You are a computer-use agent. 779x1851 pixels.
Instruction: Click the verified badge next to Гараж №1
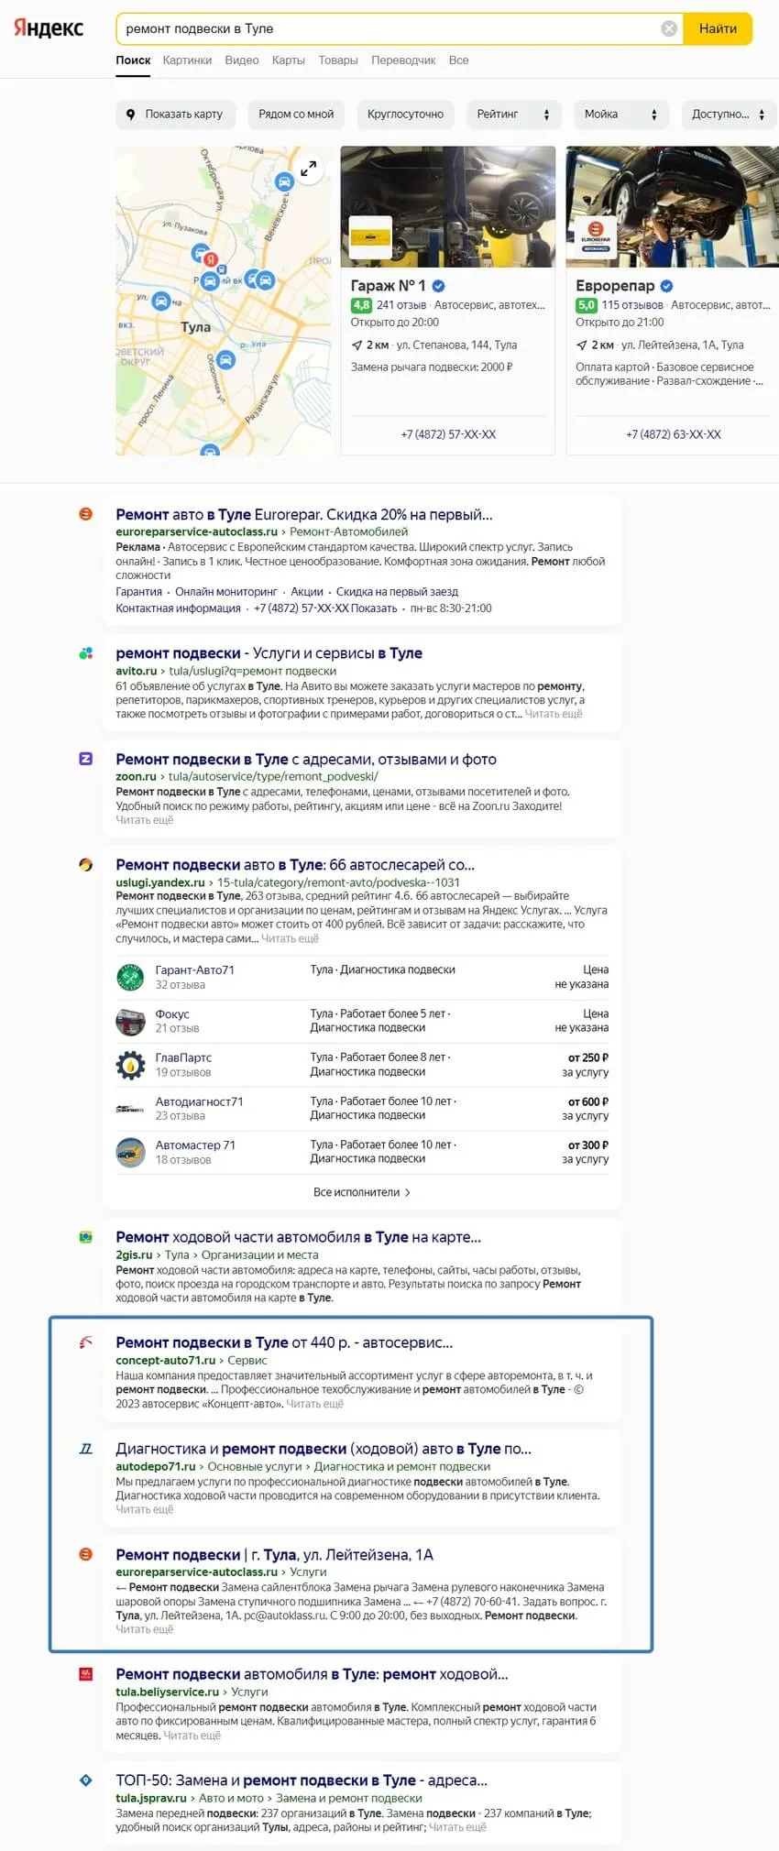click(439, 286)
